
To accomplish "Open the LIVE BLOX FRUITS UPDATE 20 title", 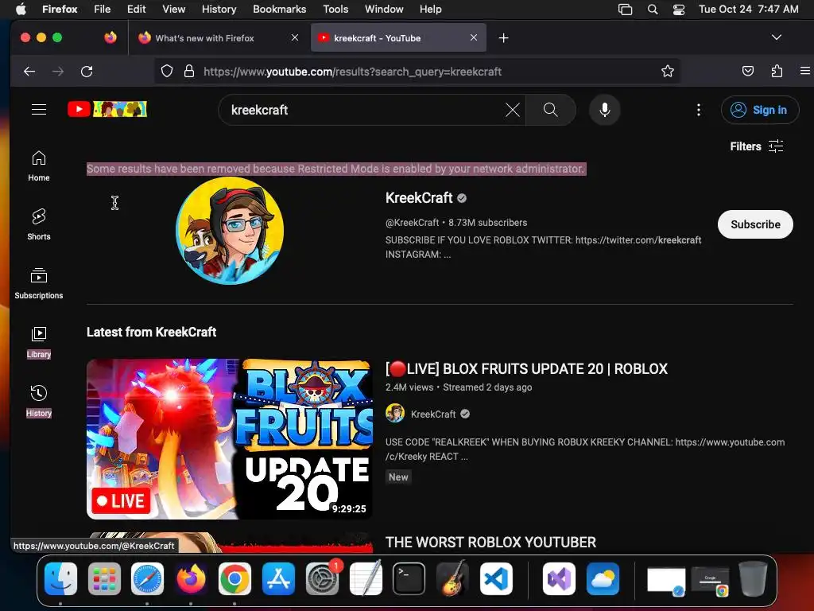I will point(526,369).
